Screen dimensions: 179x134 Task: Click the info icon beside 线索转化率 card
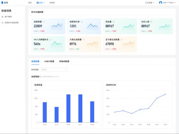pos(82,22)
